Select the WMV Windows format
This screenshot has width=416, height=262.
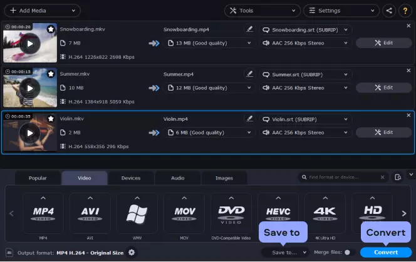point(137,213)
